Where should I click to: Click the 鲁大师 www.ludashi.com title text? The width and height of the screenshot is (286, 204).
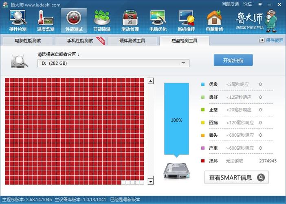click(35, 5)
